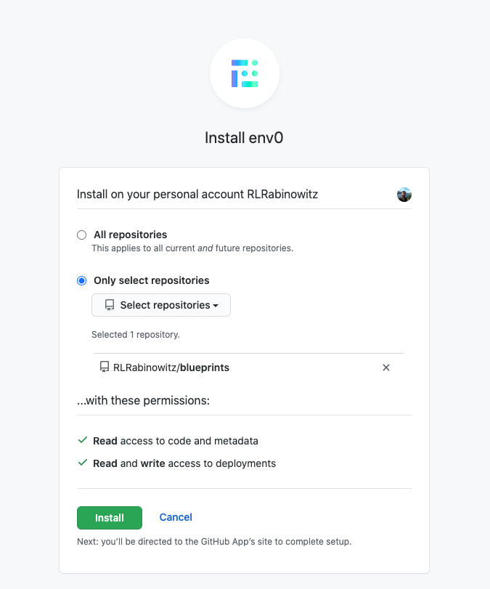
Task: Click the RLRabinowitz profile avatar
Action: pos(404,194)
